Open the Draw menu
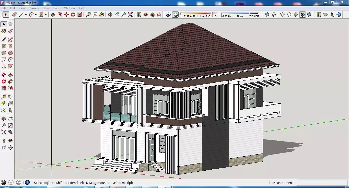The height and width of the screenshot is (188, 349). 46,8
